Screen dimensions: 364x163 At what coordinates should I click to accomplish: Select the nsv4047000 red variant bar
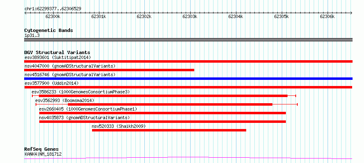point(109,70)
